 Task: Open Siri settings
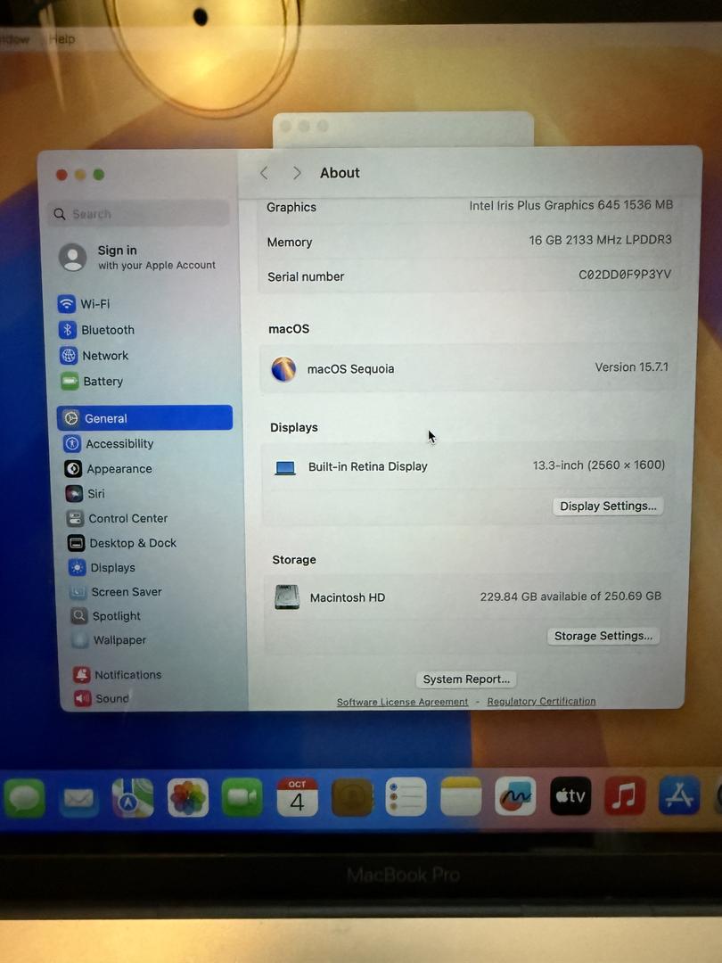tap(86, 494)
